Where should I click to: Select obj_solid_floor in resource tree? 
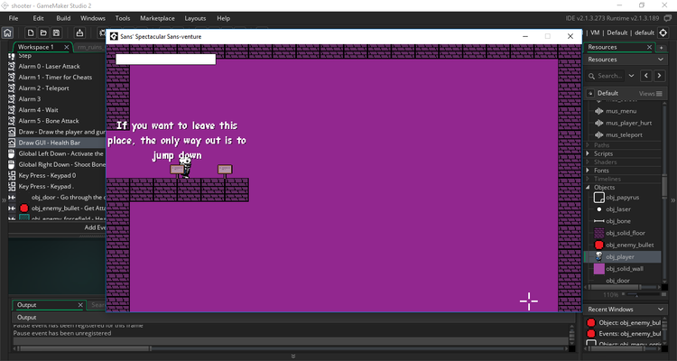tap(626, 233)
